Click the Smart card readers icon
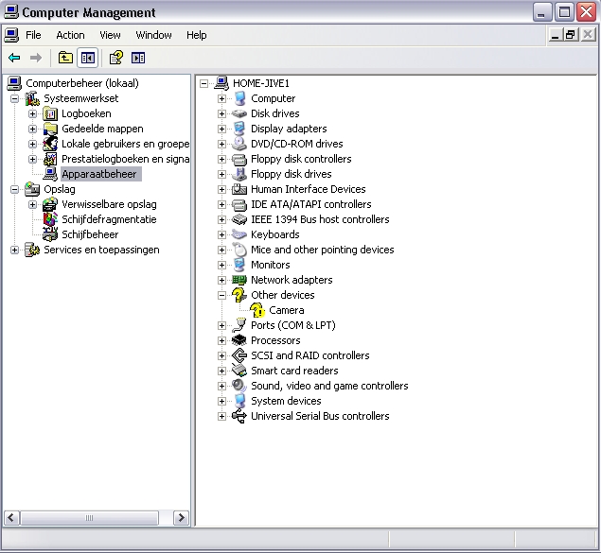The height and width of the screenshot is (553, 601). pos(239,371)
